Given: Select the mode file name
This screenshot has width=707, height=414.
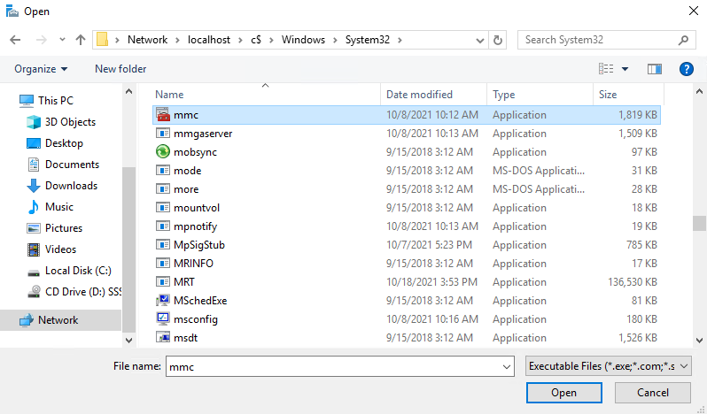Looking at the screenshot, I should 187,171.
